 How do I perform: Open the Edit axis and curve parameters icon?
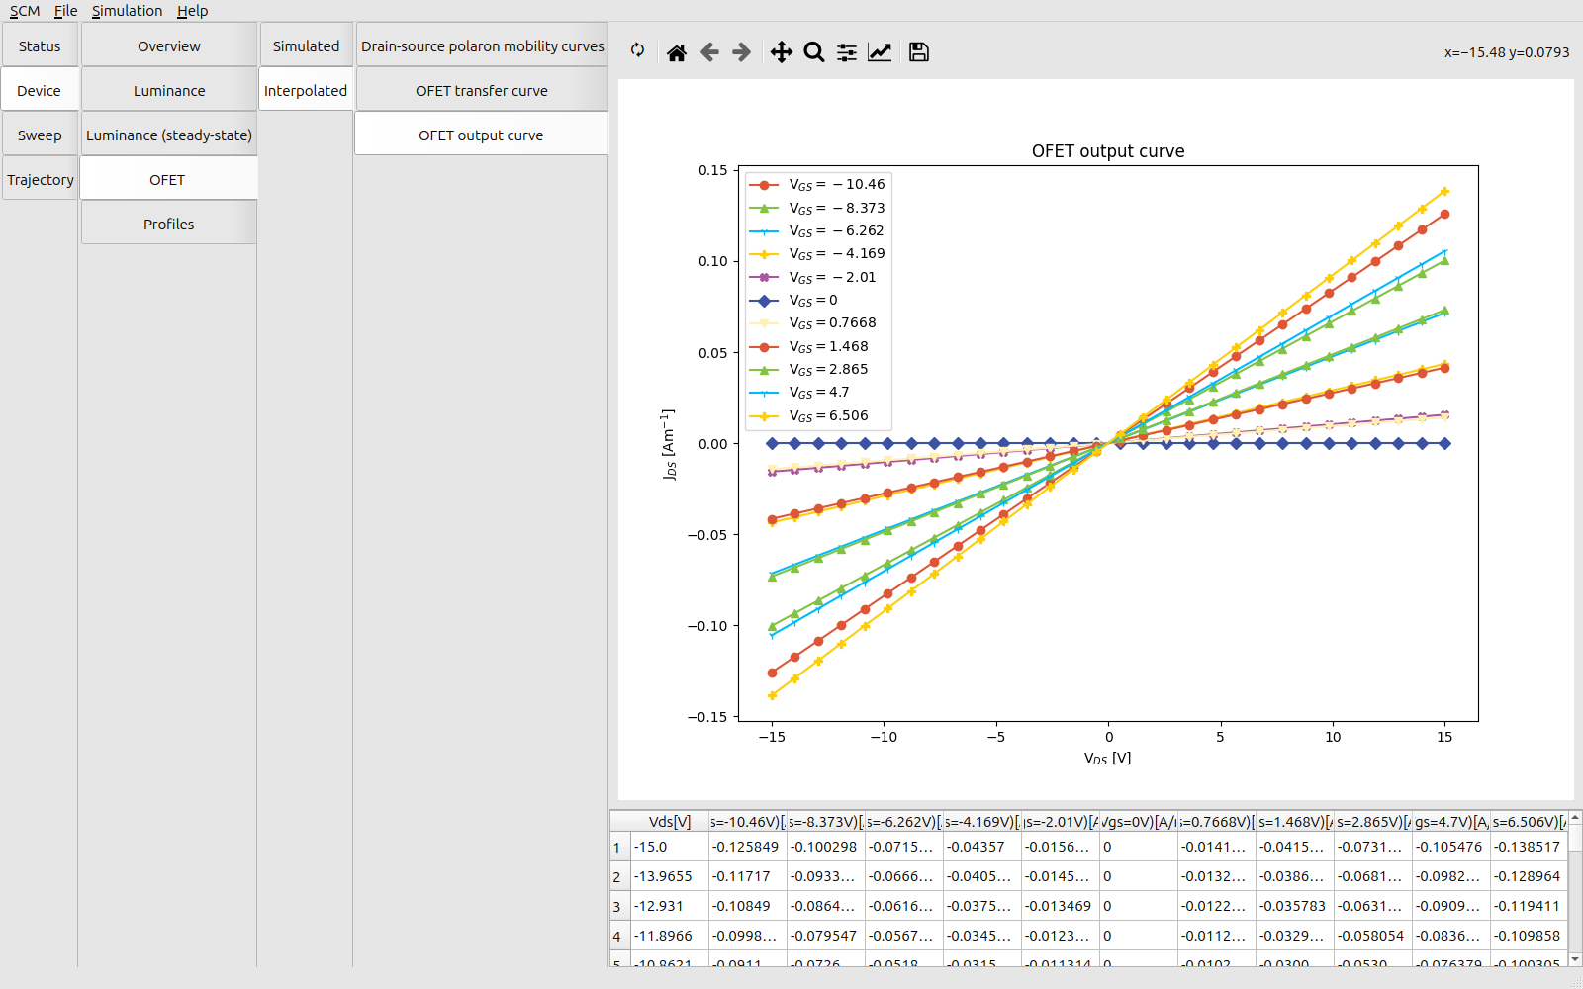click(880, 52)
